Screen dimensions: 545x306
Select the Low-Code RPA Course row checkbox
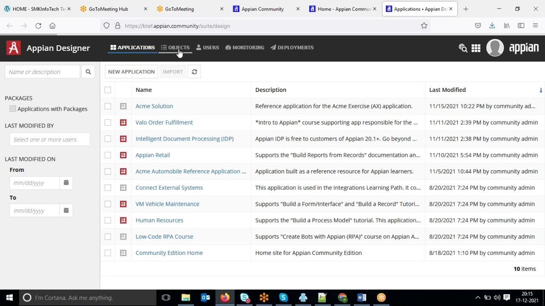point(108,237)
